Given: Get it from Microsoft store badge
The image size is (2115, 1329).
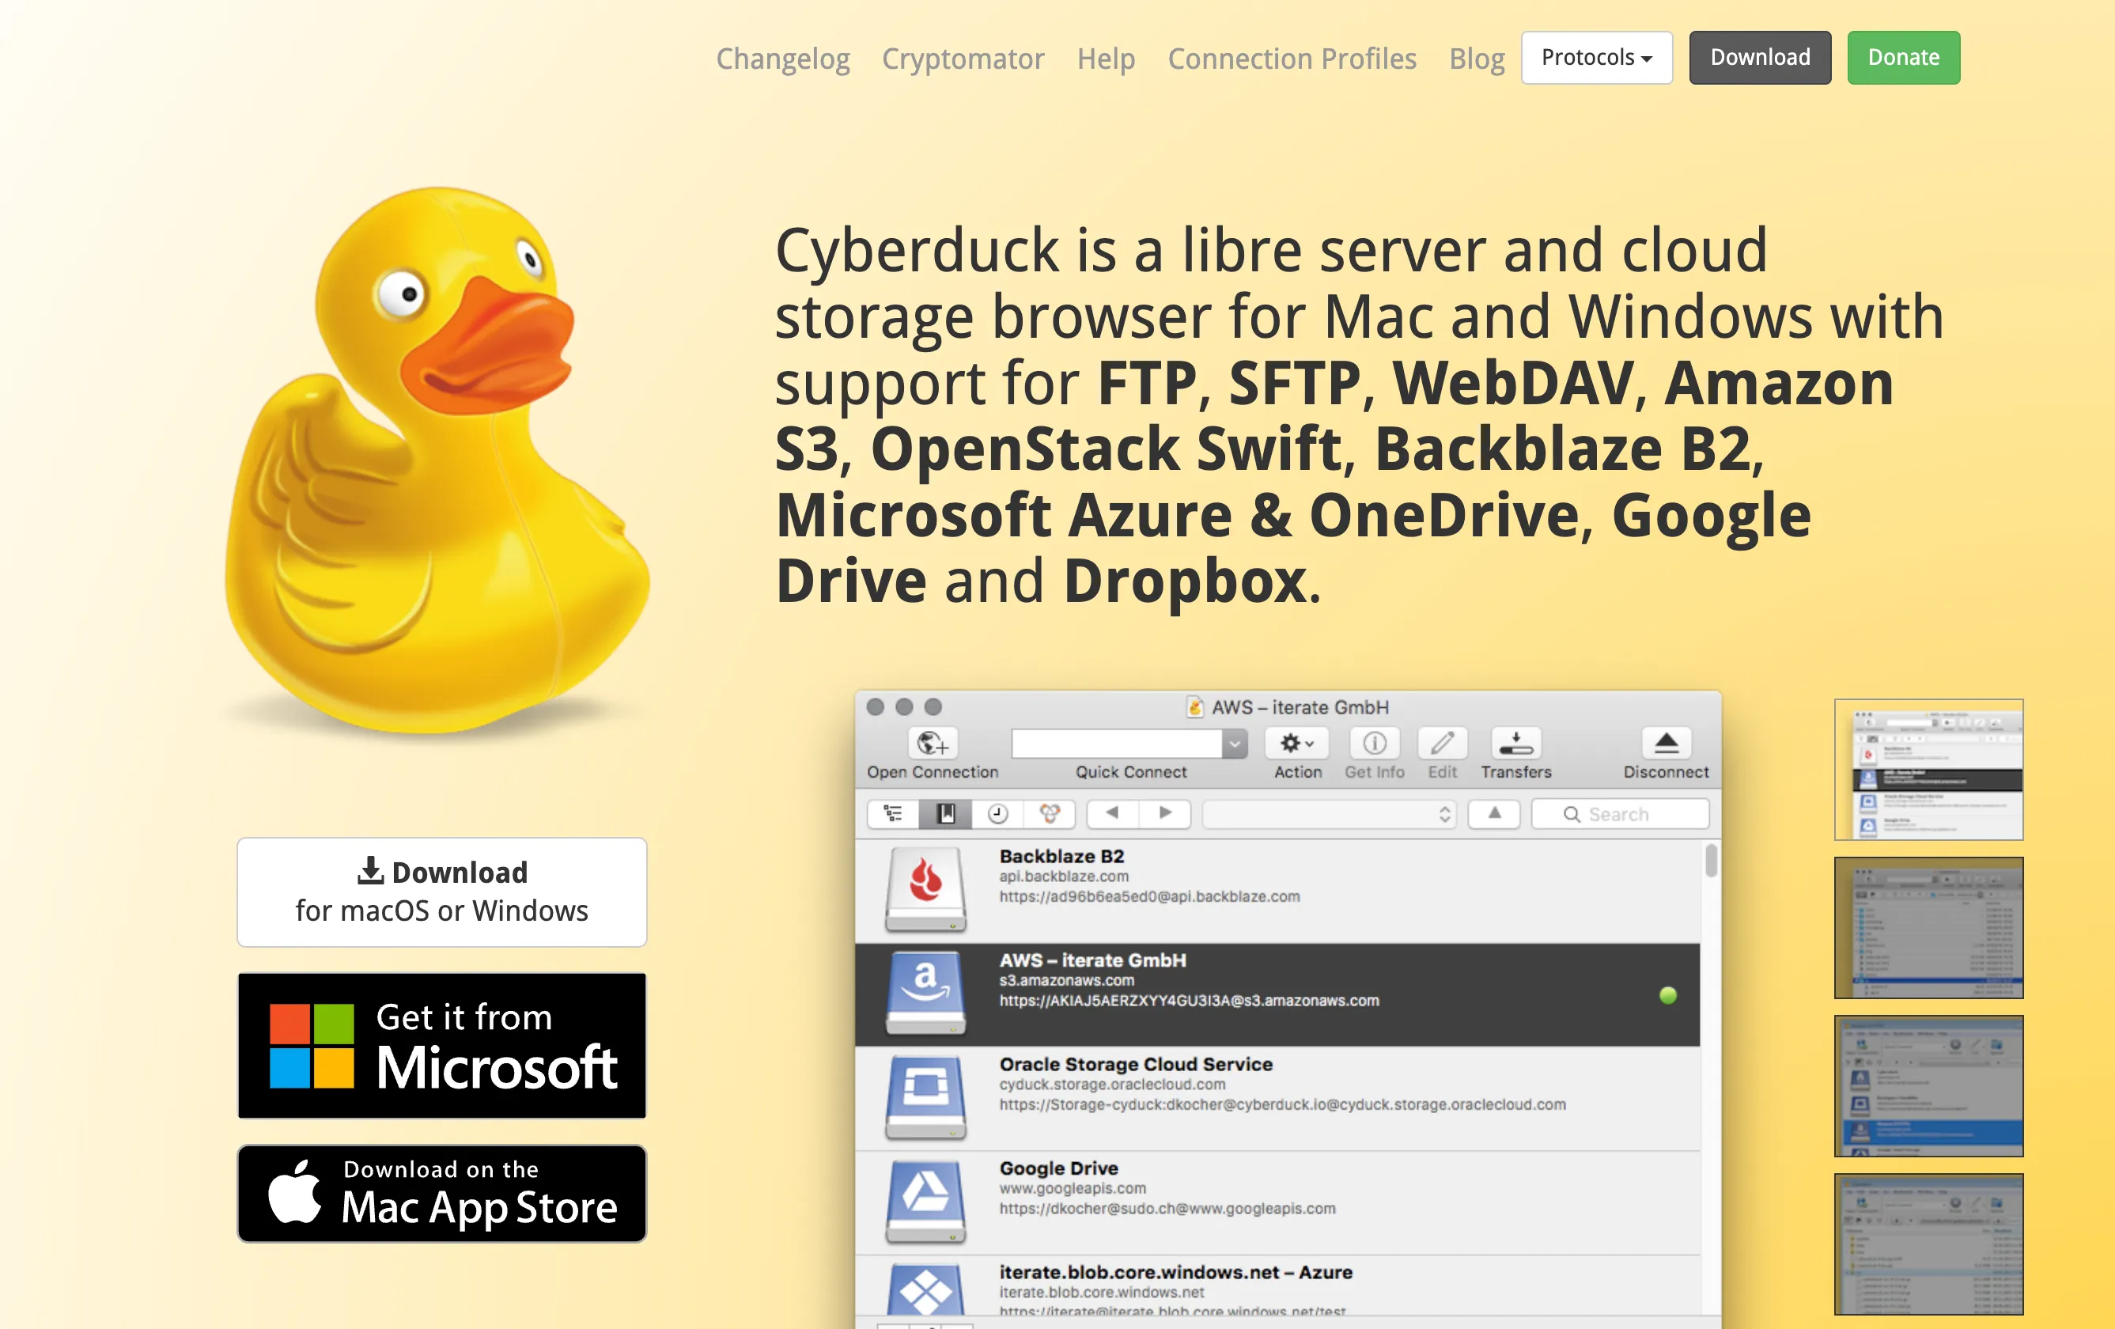Looking at the screenshot, I should click(441, 1044).
